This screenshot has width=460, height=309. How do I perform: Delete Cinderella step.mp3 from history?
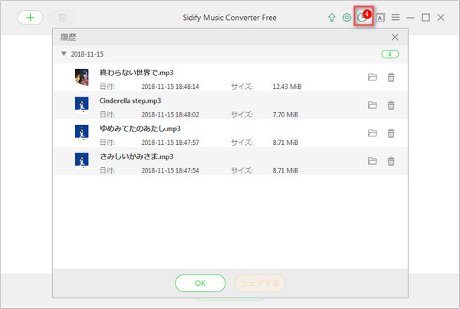[391, 105]
